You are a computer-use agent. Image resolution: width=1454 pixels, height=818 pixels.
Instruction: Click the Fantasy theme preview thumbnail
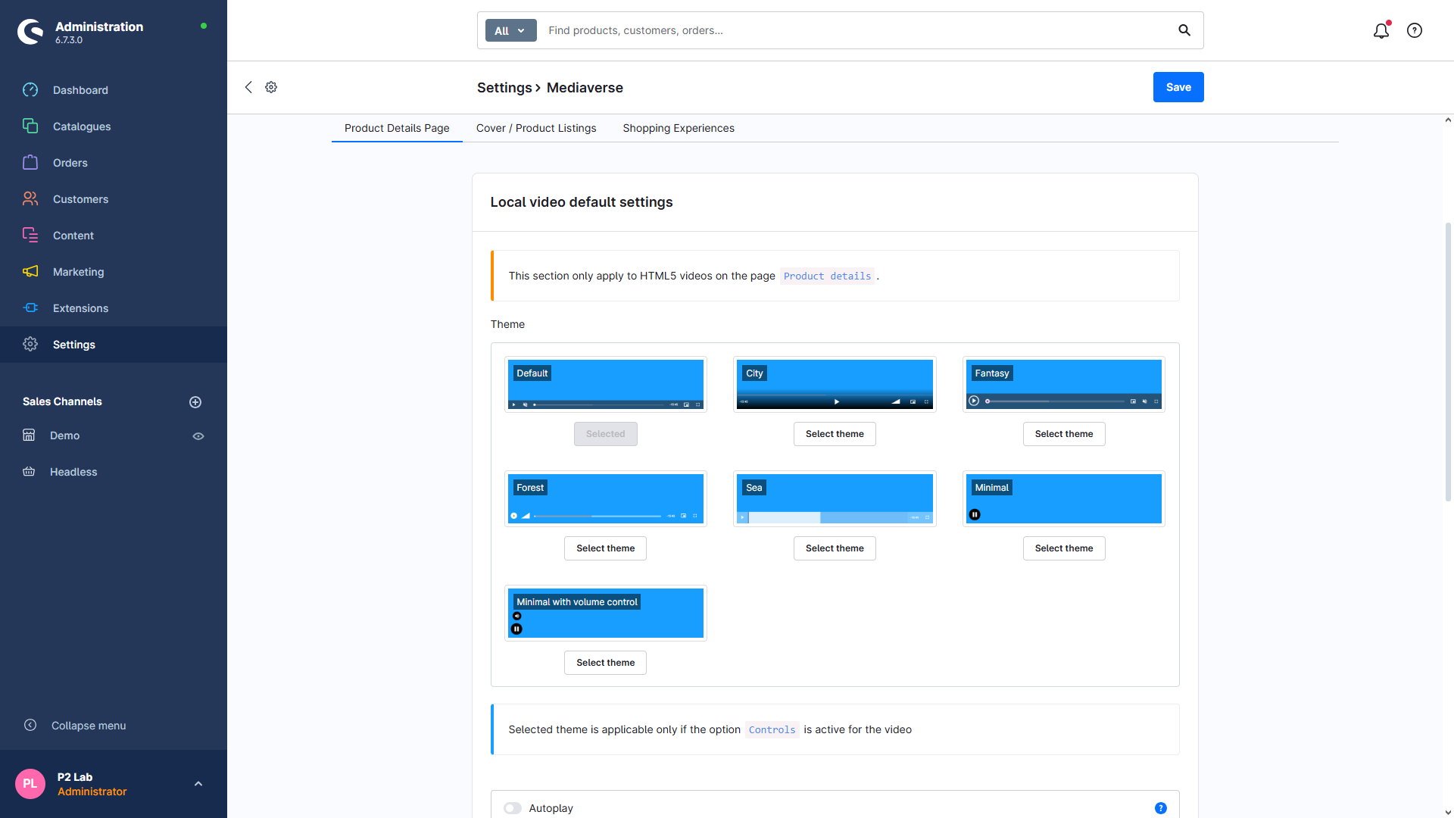pos(1064,385)
